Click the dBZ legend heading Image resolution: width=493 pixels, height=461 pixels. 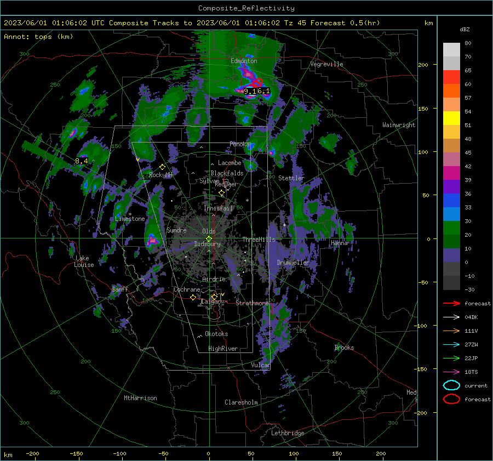click(x=465, y=30)
